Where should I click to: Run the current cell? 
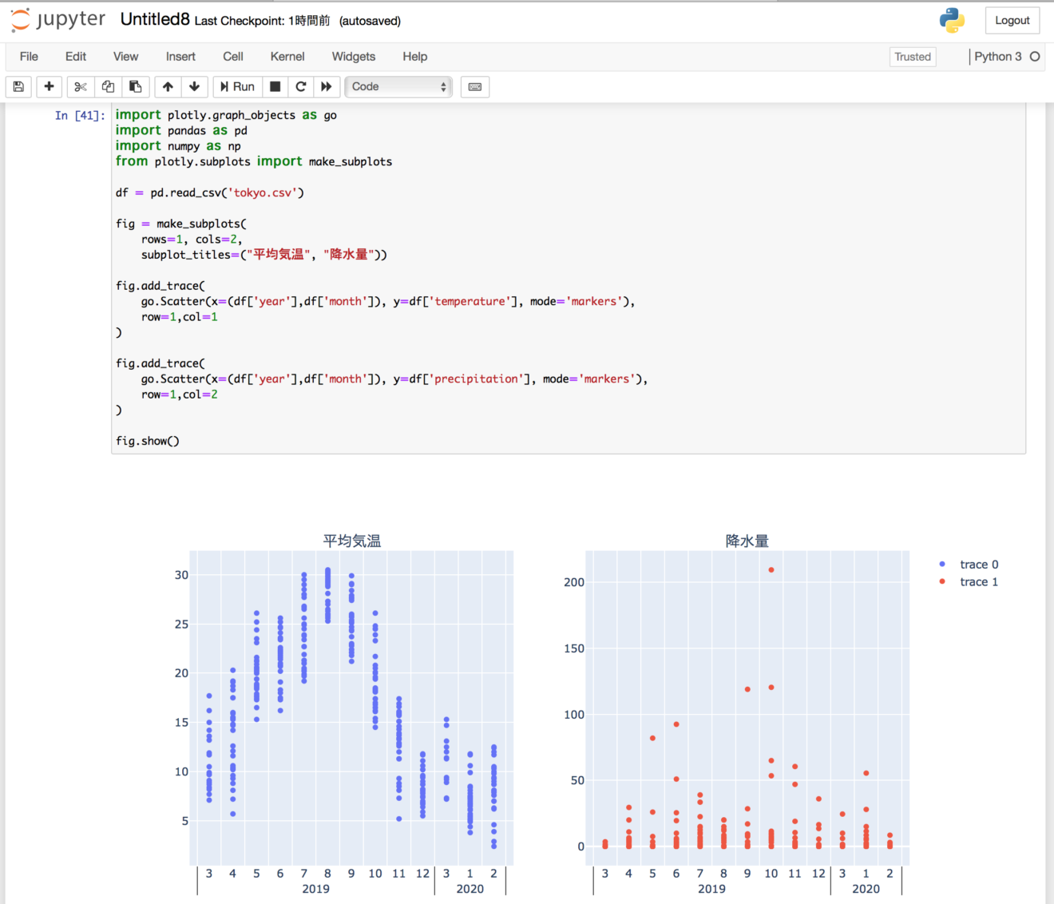tap(236, 86)
